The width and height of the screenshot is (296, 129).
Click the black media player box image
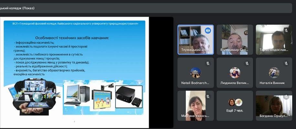129,97
